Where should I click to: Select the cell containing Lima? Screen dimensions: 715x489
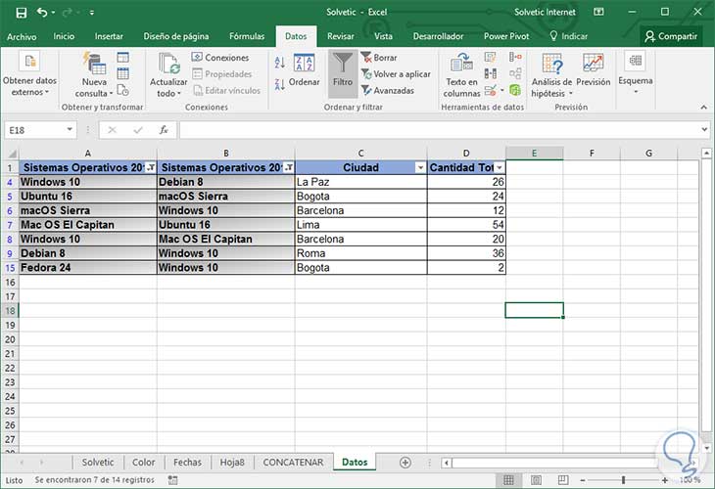coord(360,225)
